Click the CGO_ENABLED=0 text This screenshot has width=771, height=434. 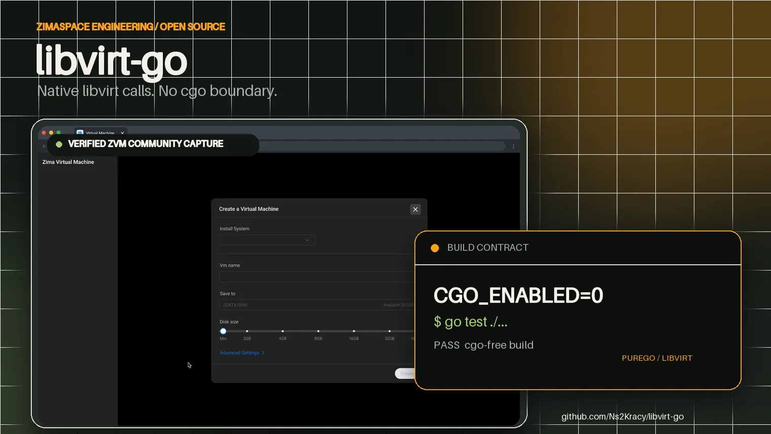point(518,295)
